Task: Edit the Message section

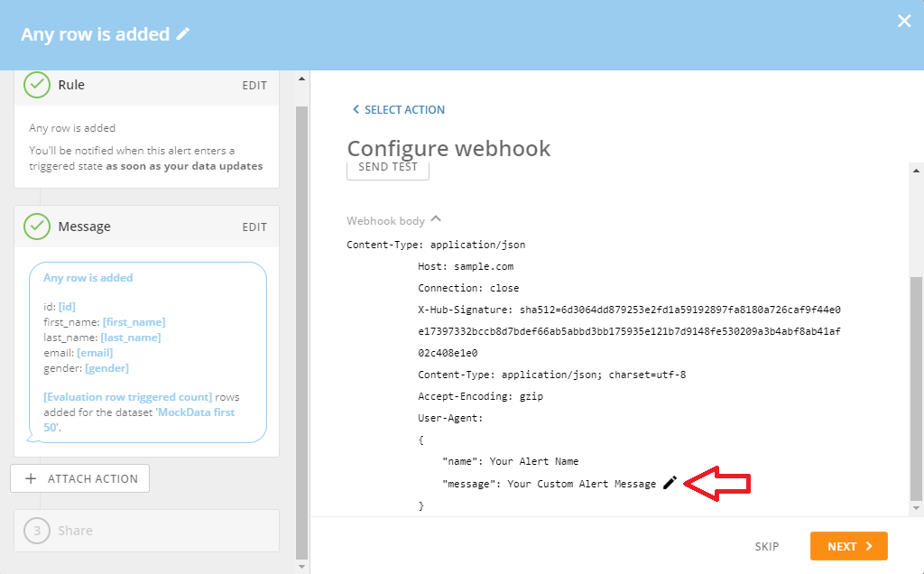Action: (254, 227)
